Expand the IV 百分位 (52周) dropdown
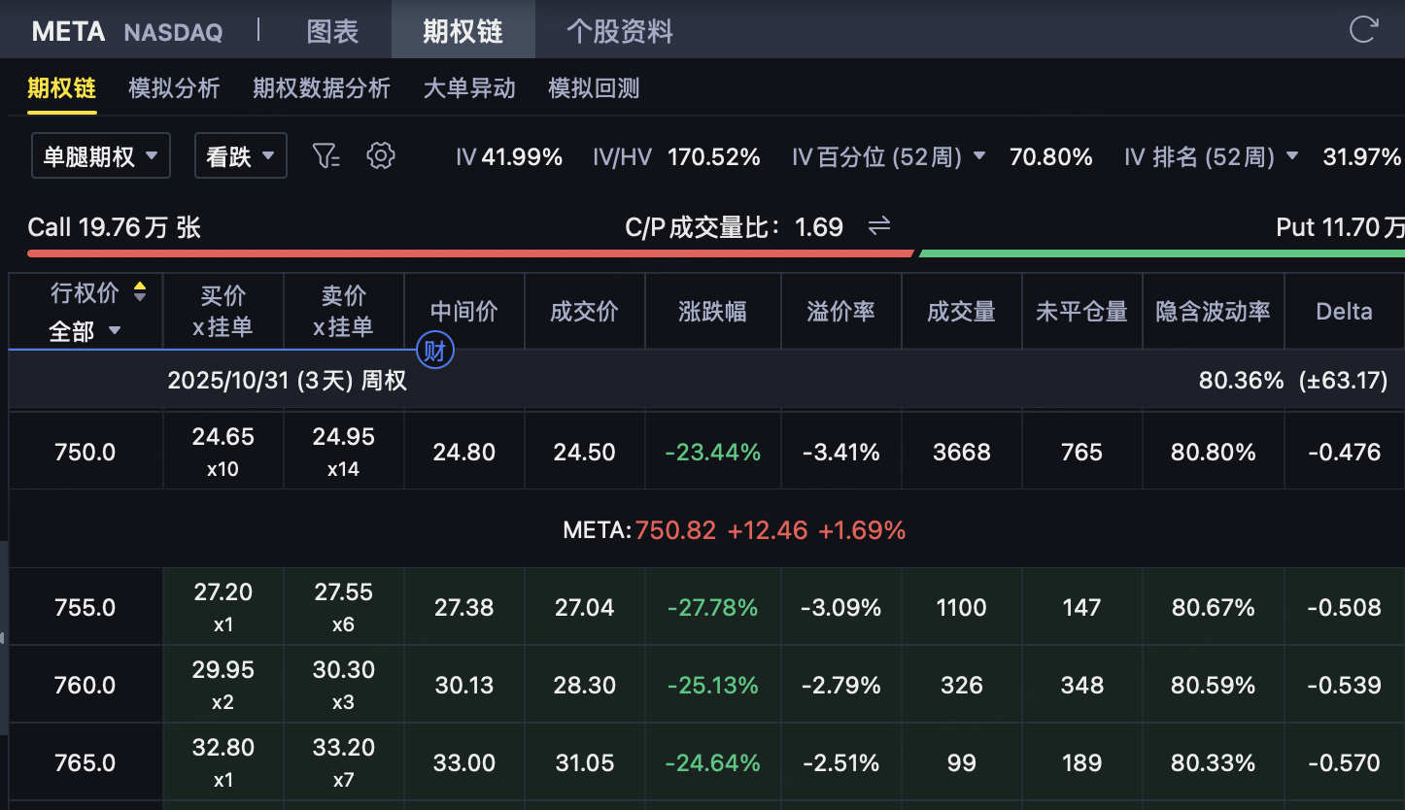The height and width of the screenshot is (810, 1405). (979, 156)
